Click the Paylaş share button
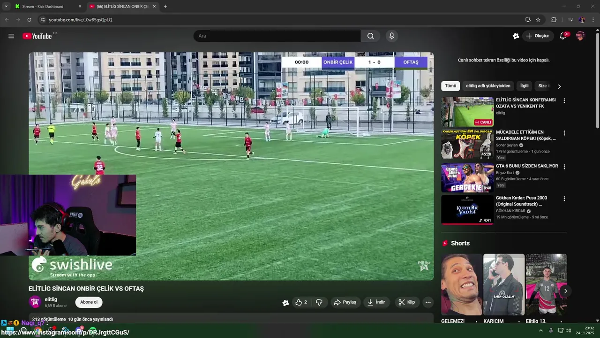 pos(345,302)
